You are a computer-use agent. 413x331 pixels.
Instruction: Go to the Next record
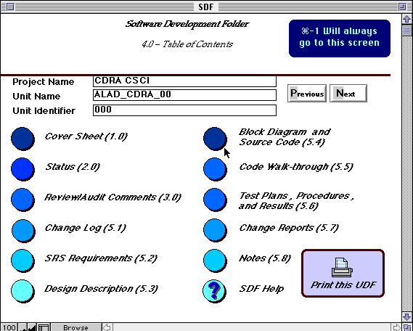coord(348,93)
